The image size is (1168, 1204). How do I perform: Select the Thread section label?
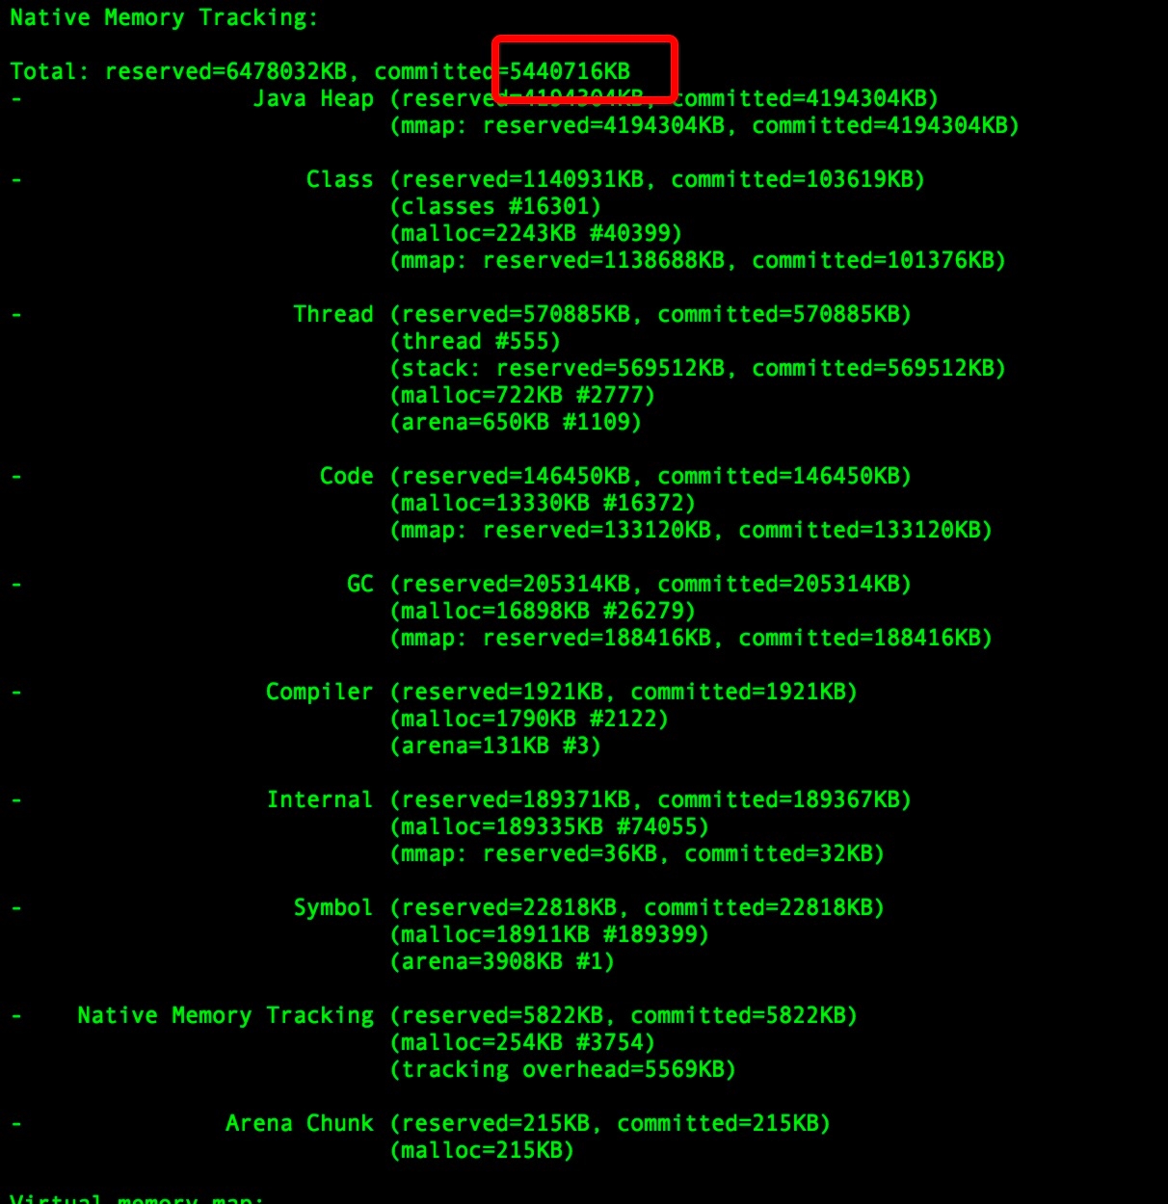click(x=332, y=314)
